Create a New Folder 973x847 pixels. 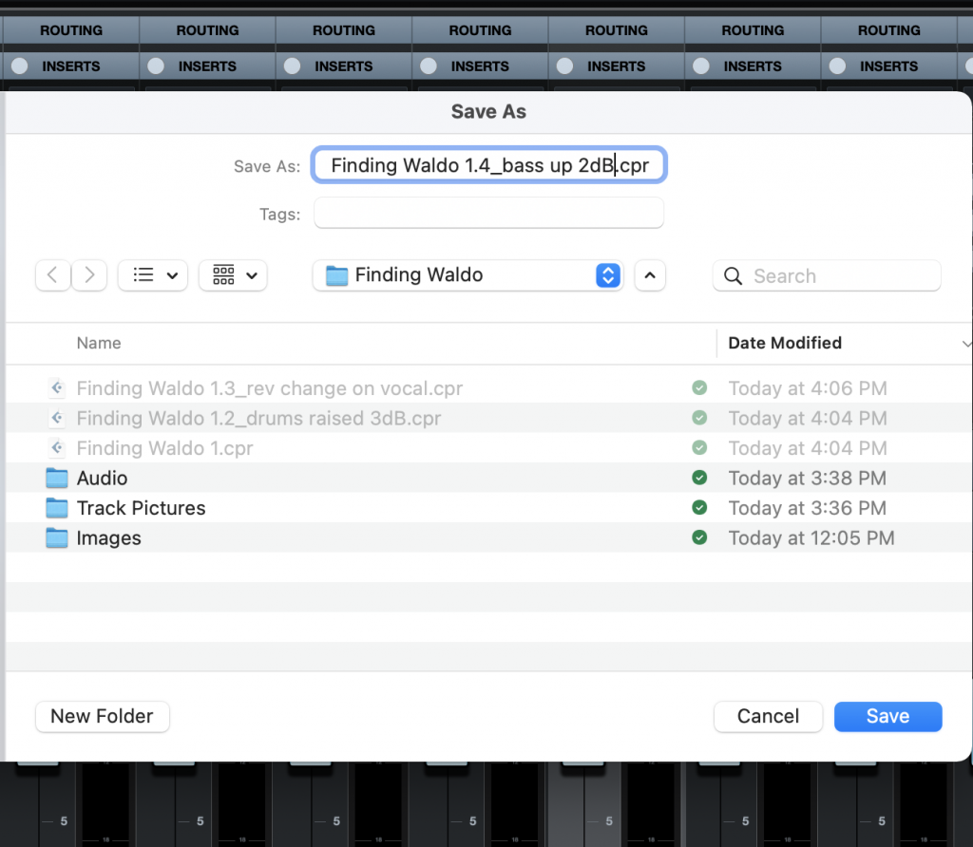click(103, 716)
